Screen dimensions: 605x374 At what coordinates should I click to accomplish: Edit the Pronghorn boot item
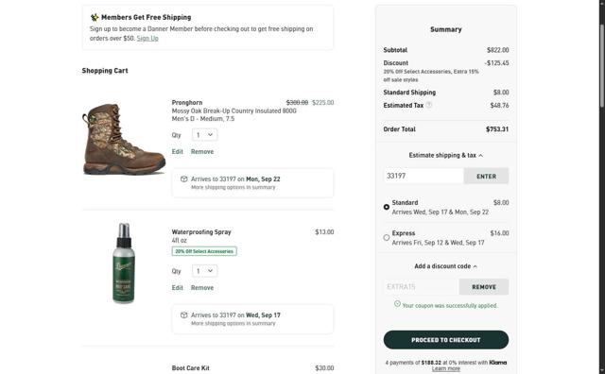click(x=178, y=151)
